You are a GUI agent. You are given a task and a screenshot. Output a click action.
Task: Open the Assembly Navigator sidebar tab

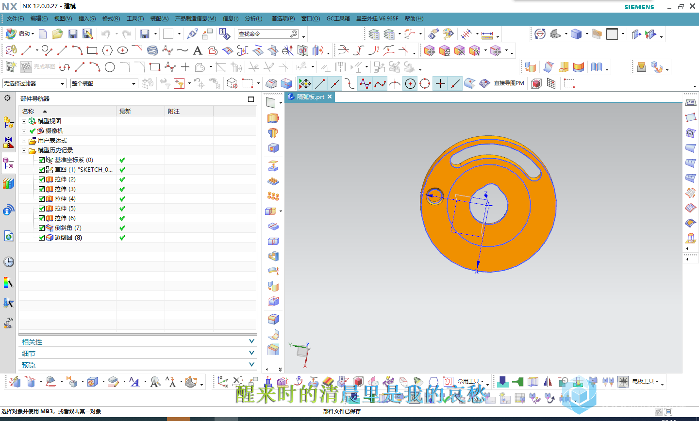point(8,123)
